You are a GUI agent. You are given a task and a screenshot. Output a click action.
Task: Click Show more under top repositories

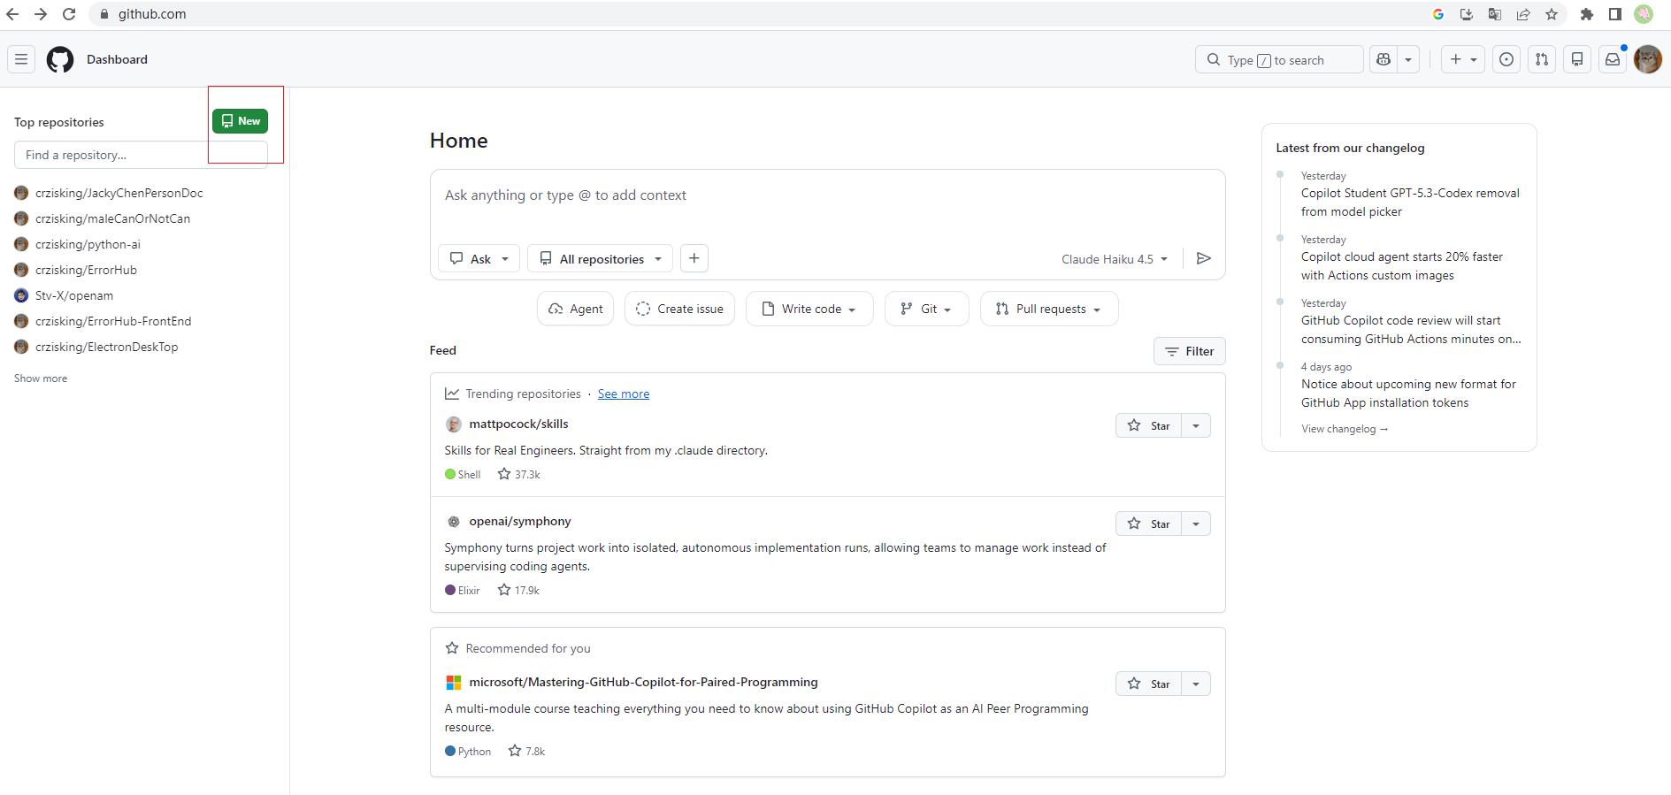(x=41, y=378)
